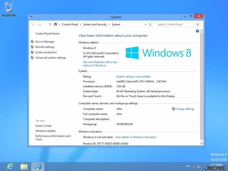This screenshot has height=171, width=228.
Task: Click Change settings link
Action: (185, 109)
